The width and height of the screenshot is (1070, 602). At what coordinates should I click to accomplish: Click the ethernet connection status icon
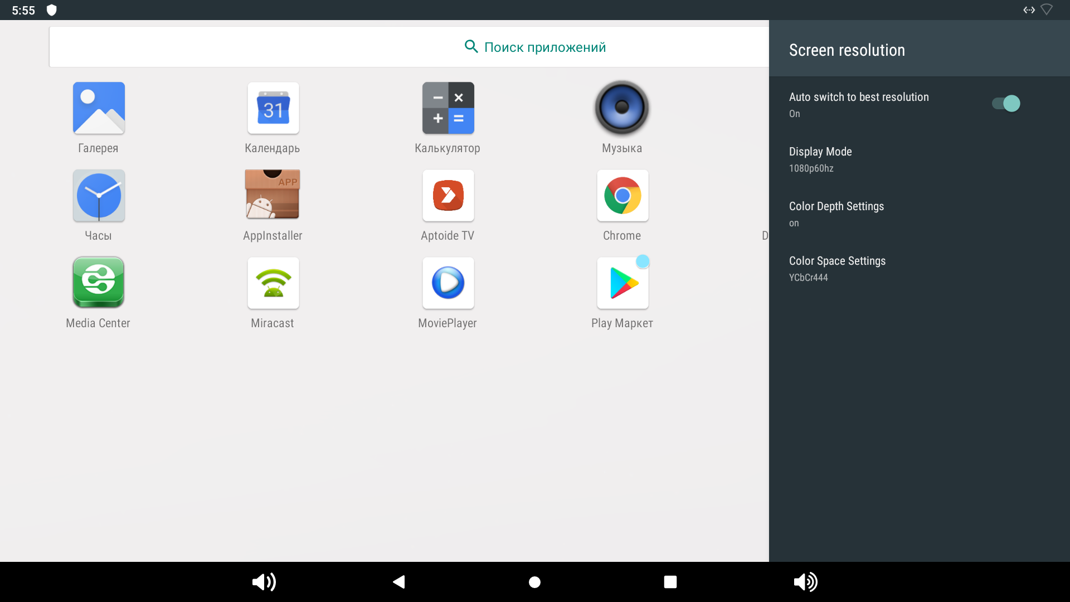point(1029,10)
